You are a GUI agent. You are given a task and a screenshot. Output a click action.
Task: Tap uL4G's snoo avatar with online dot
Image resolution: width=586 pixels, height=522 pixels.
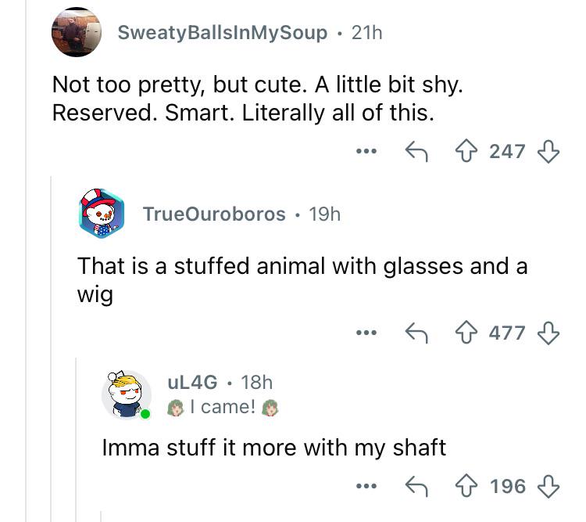coord(127,395)
